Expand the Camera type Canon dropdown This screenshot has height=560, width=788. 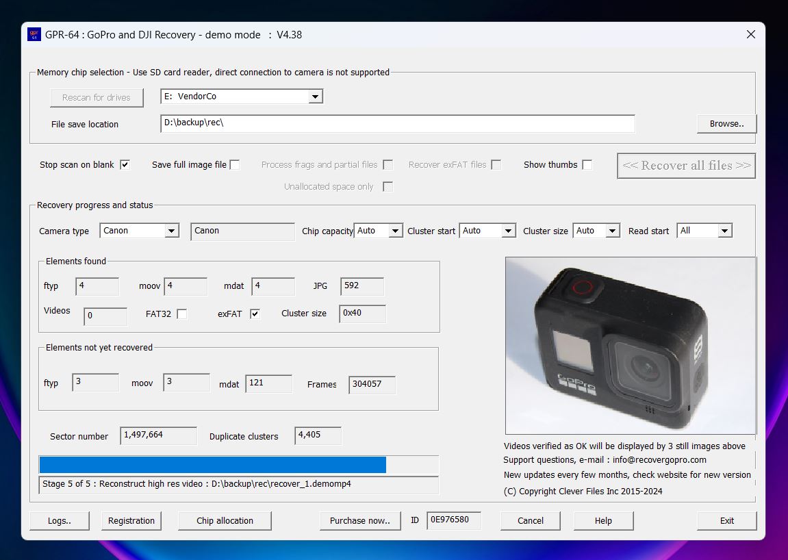click(x=171, y=231)
